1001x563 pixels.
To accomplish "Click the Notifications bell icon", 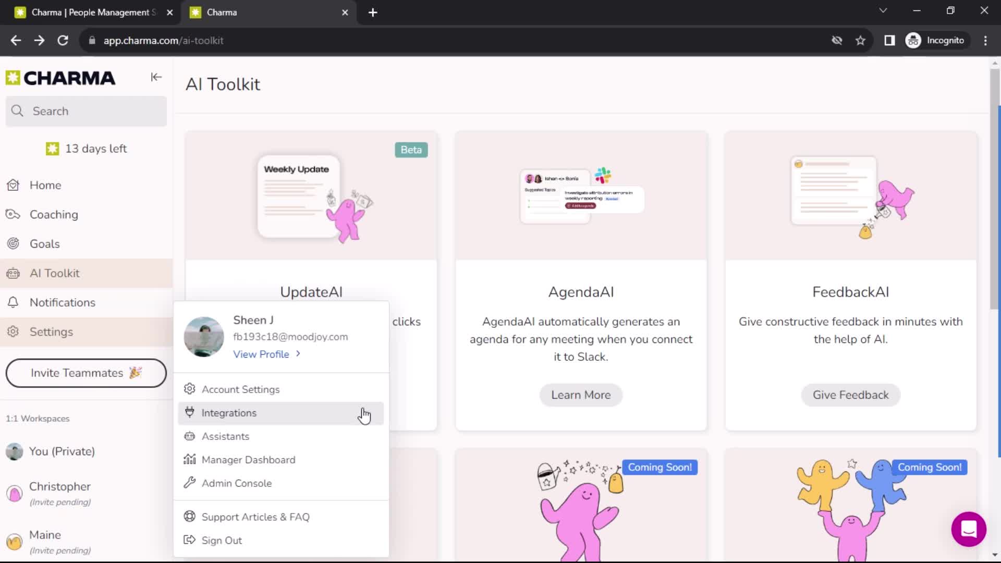I will pyautogui.click(x=13, y=302).
